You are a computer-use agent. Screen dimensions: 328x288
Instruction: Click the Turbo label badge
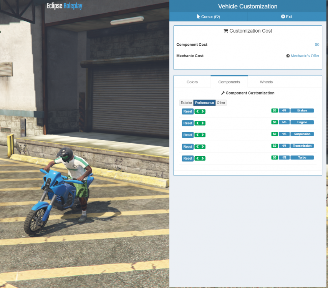click(302, 157)
